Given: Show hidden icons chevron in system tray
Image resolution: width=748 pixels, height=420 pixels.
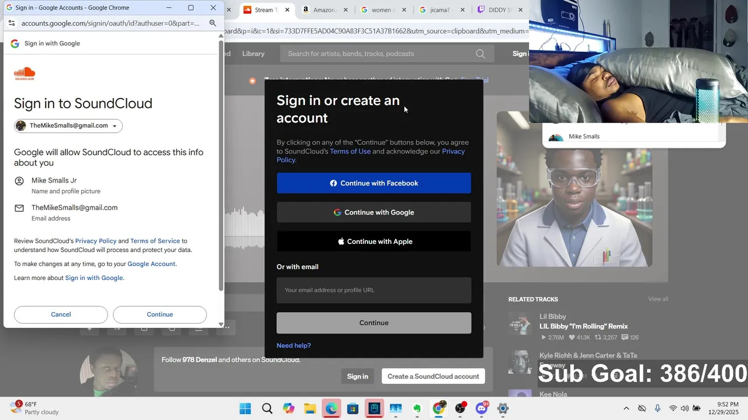Looking at the screenshot, I should click(x=626, y=408).
